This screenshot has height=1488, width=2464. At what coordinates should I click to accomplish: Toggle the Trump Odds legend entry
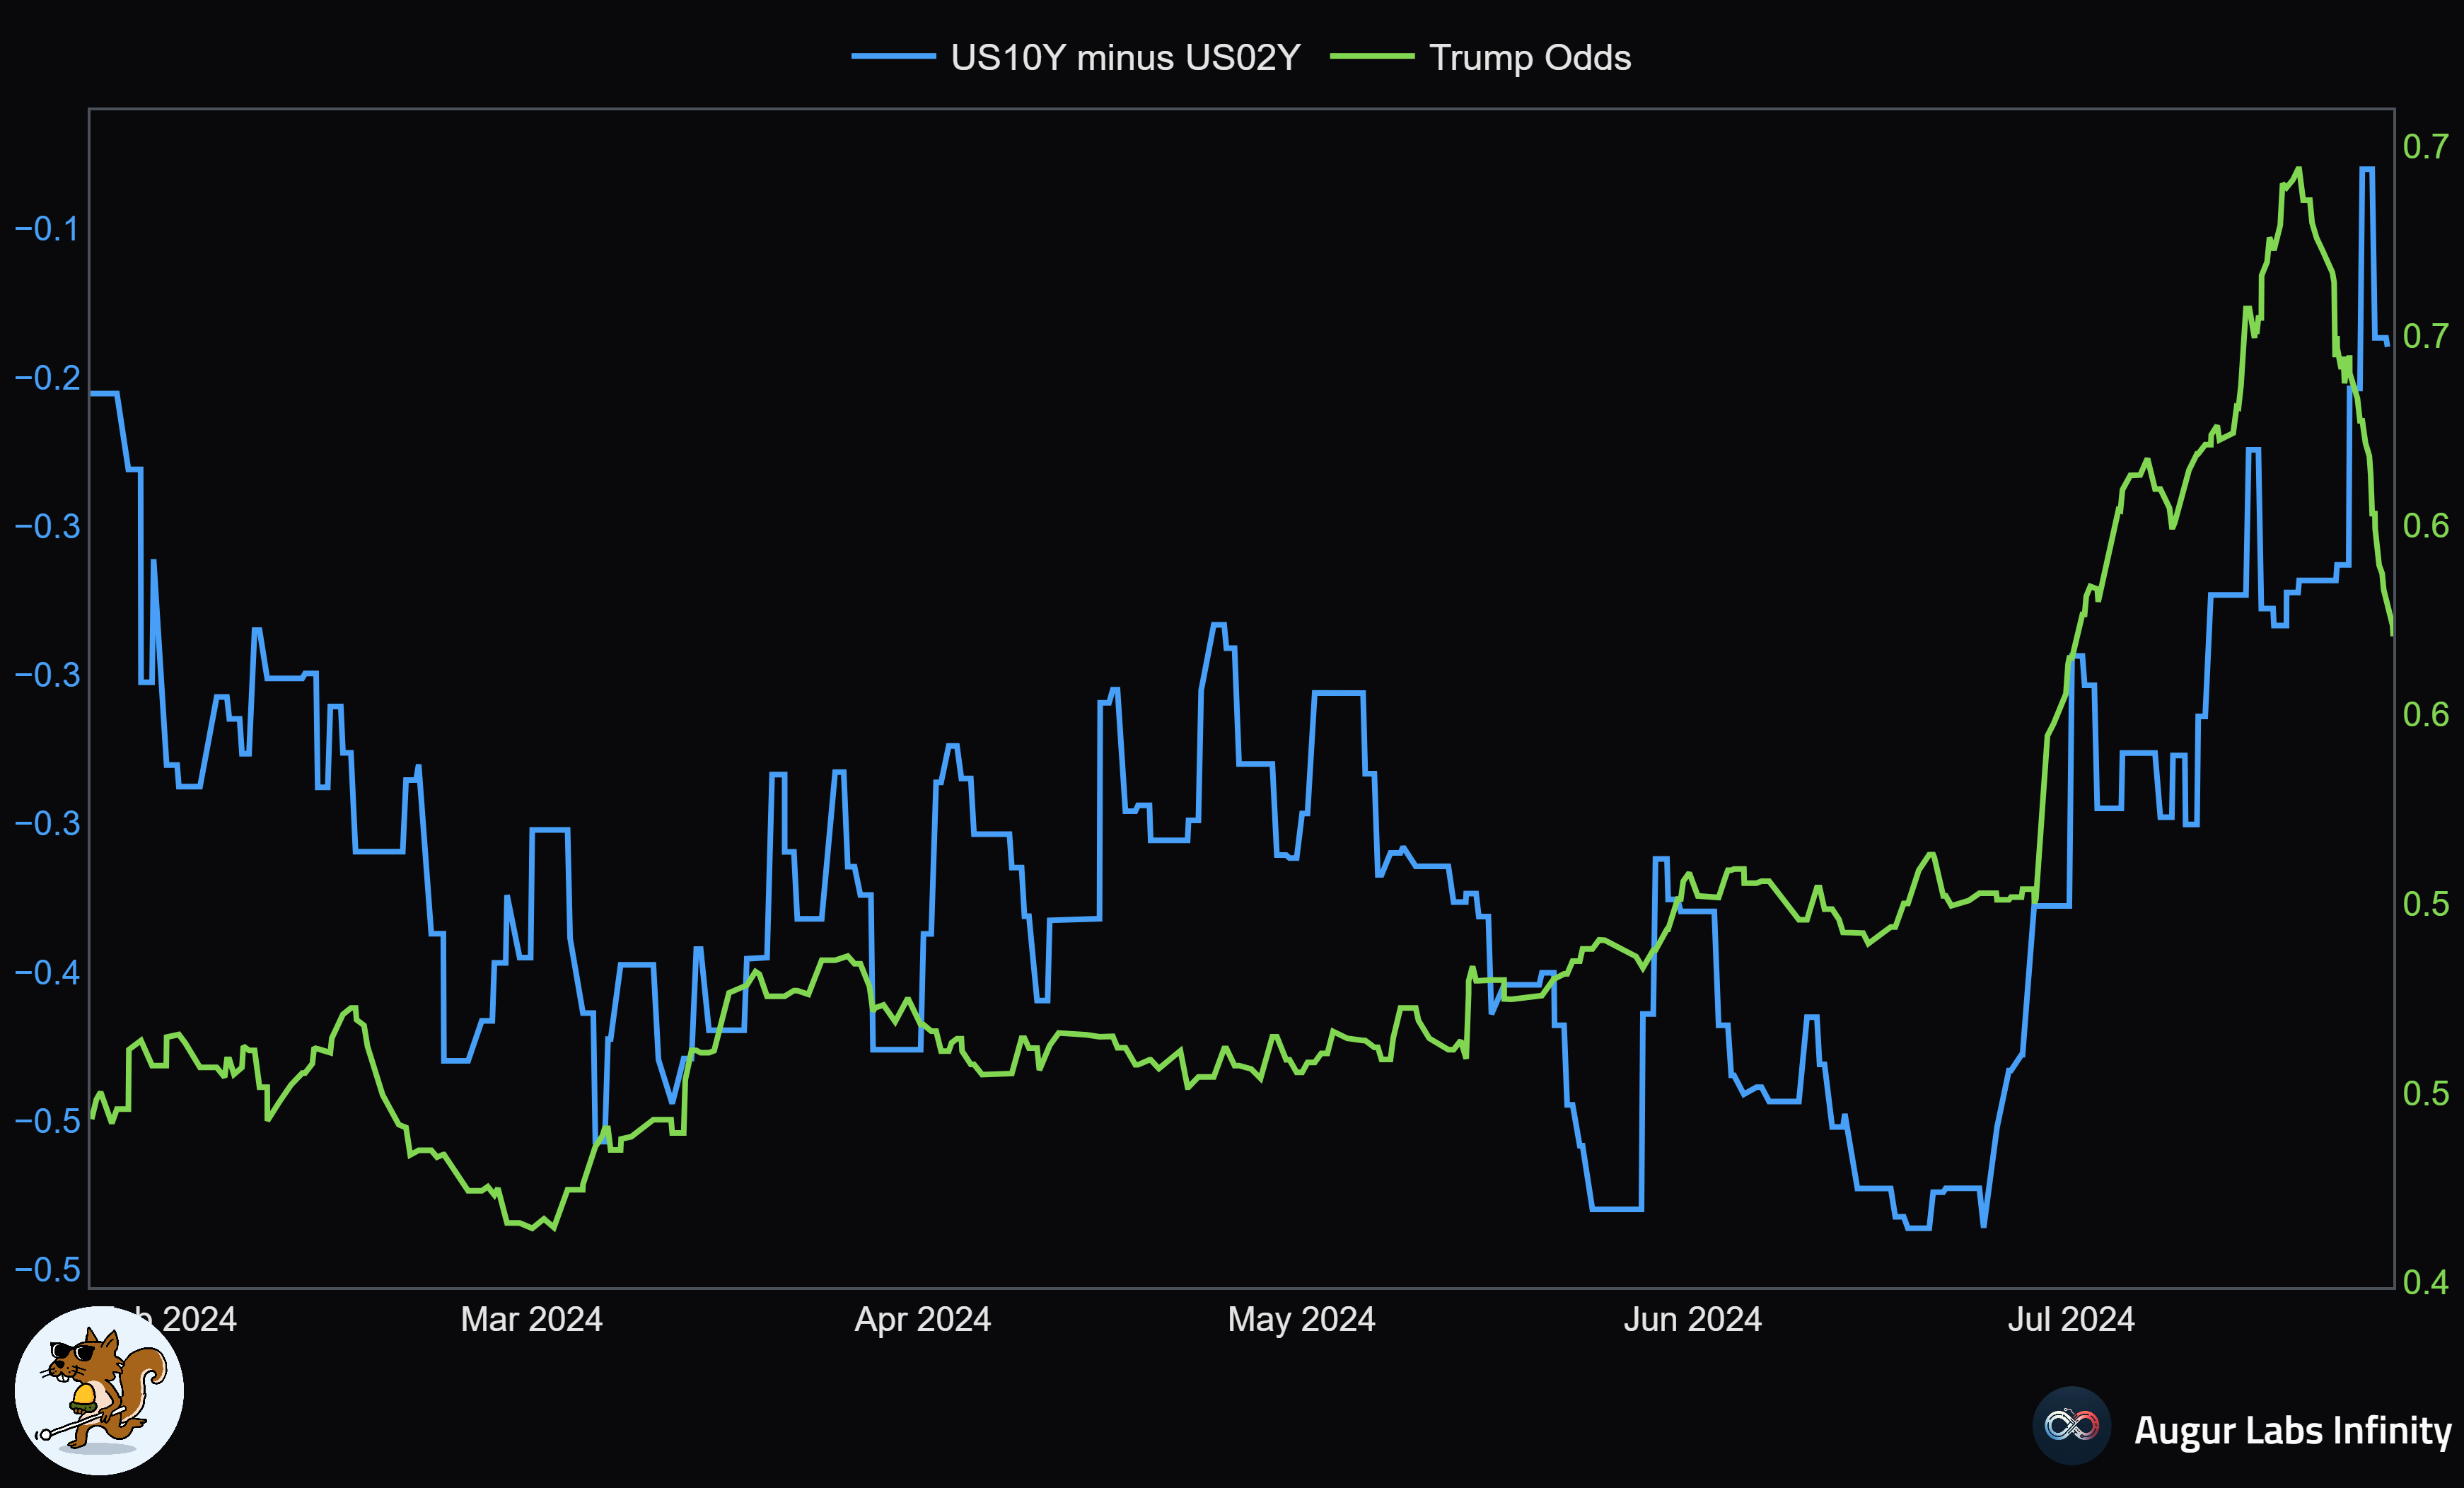pos(1480,57)
